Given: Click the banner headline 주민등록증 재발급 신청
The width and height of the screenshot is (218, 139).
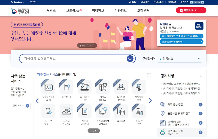Looking at the screenshot, I should [x=44, y=36].
